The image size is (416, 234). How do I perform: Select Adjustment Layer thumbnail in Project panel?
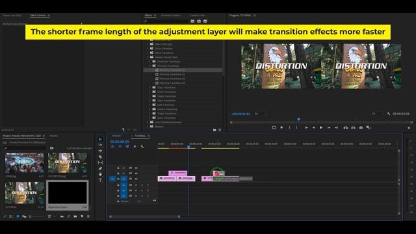click(x=68, y=192)
